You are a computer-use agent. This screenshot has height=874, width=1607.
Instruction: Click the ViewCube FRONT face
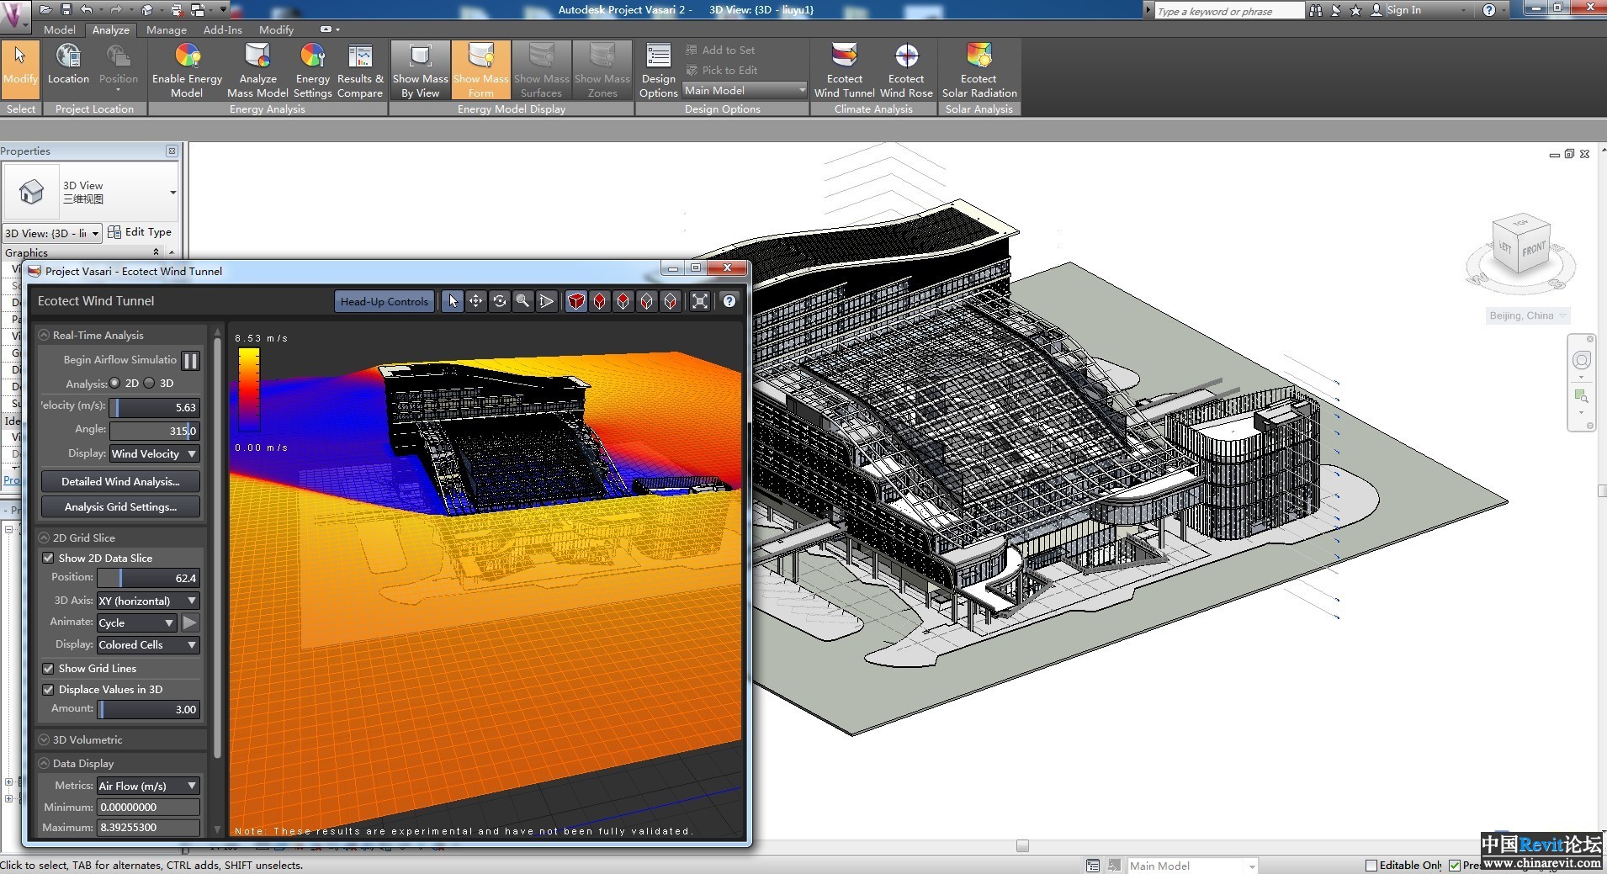click(1533, 249)
